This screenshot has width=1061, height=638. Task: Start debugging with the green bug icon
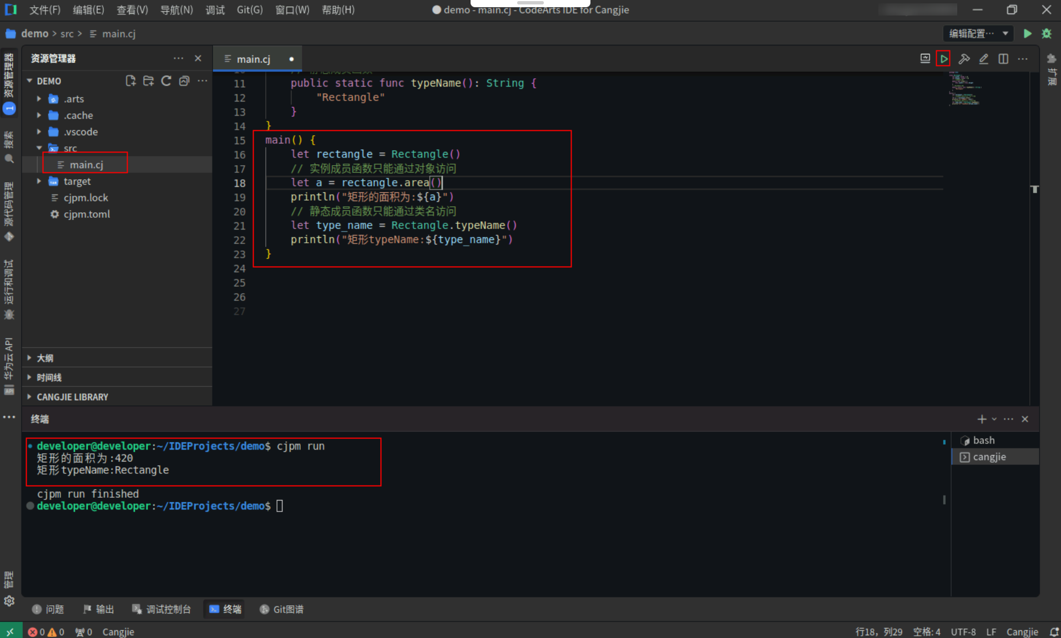1047,34
